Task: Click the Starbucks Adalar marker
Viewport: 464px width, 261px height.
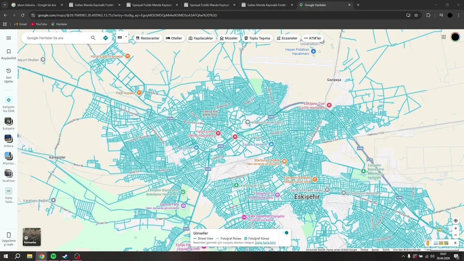Action: tap(285, 161)
